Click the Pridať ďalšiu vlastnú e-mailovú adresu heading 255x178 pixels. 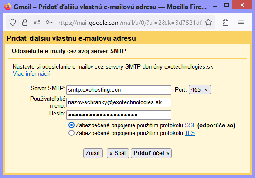click(71, 39)
